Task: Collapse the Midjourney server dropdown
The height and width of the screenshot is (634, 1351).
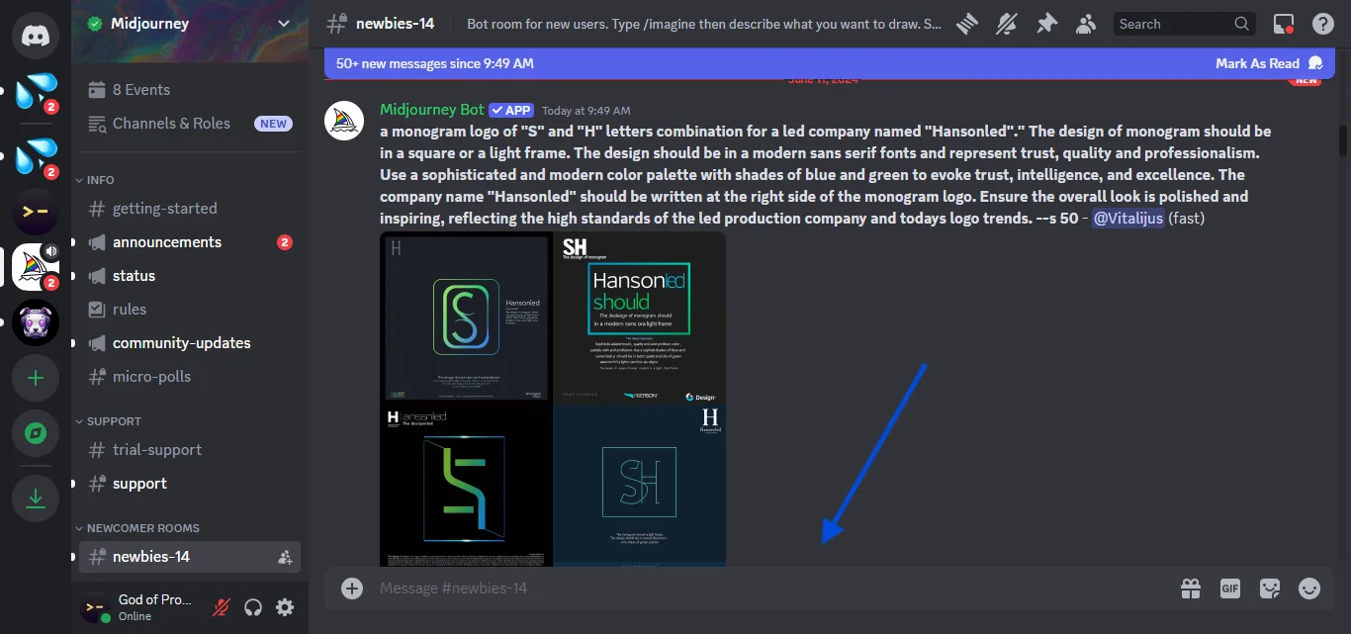Action: pyautogui.click(x=284, y=22)
